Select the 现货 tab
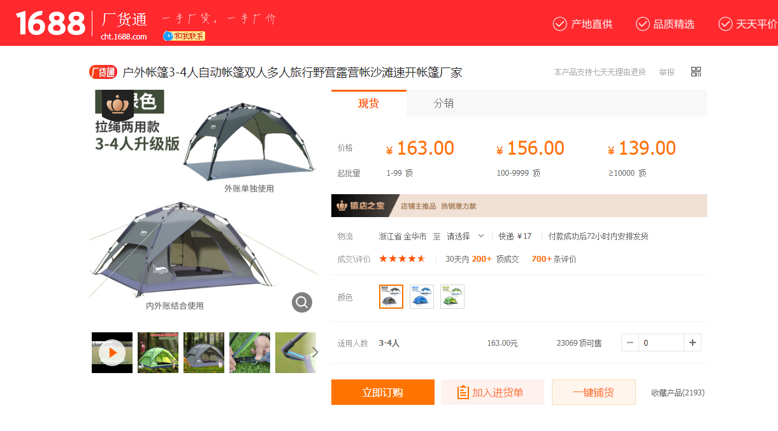Image resolution: width=778 pixels, height=431 pixels. tap(368, 103)
